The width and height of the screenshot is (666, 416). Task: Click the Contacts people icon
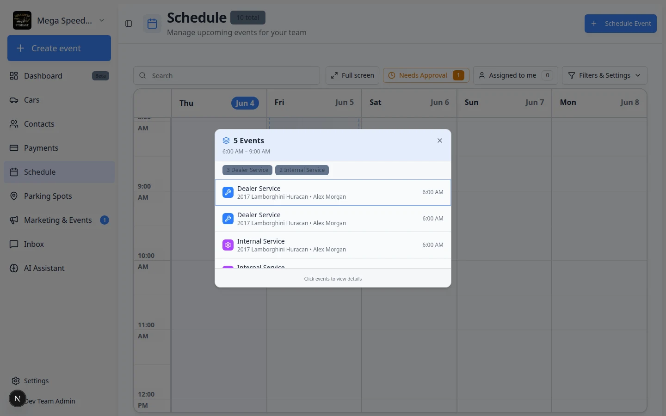tap(14, 124)
